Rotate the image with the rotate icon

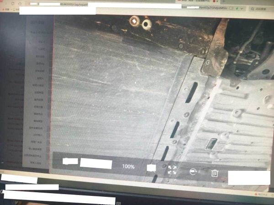point(193,172)
